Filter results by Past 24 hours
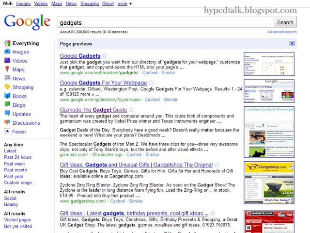Viewport: 310px width, 233px height. (x=18, y=157)
